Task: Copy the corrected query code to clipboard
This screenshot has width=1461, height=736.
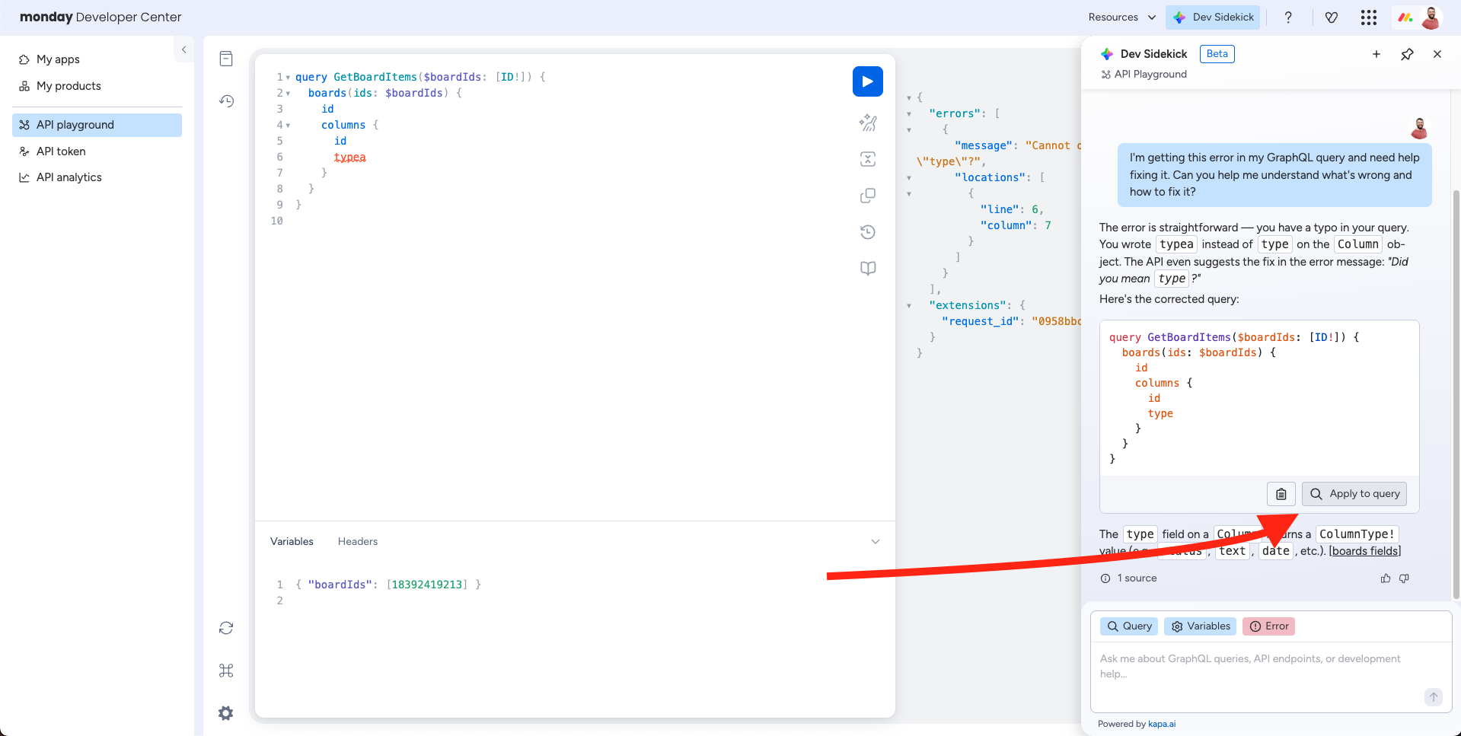Action: tap(1281, 494)
